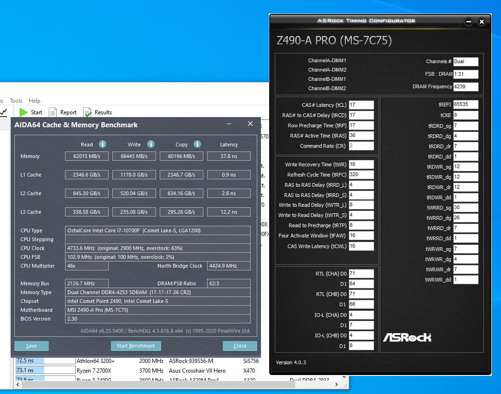
Task: Click the Ryzen 7 2700X result row
Action: tap(137, 371)
